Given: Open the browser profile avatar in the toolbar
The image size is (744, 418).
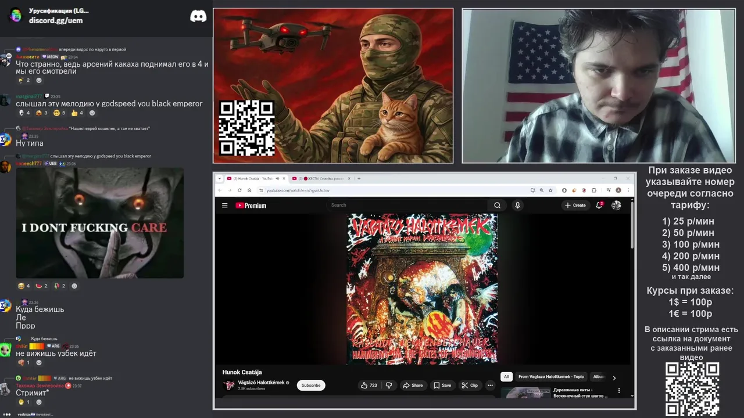Looking at the screenshot, I should (x=618, y=190).
